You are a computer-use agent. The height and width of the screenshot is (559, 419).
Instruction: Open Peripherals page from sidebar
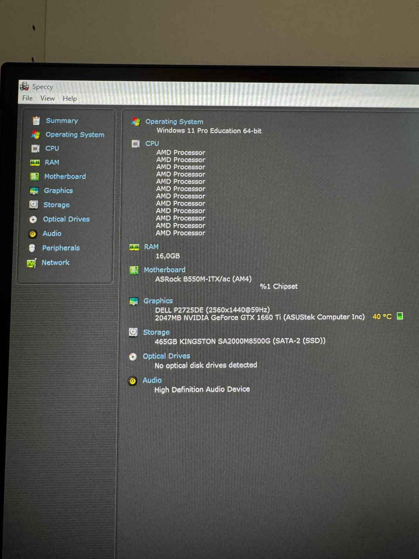pos(61,248)
